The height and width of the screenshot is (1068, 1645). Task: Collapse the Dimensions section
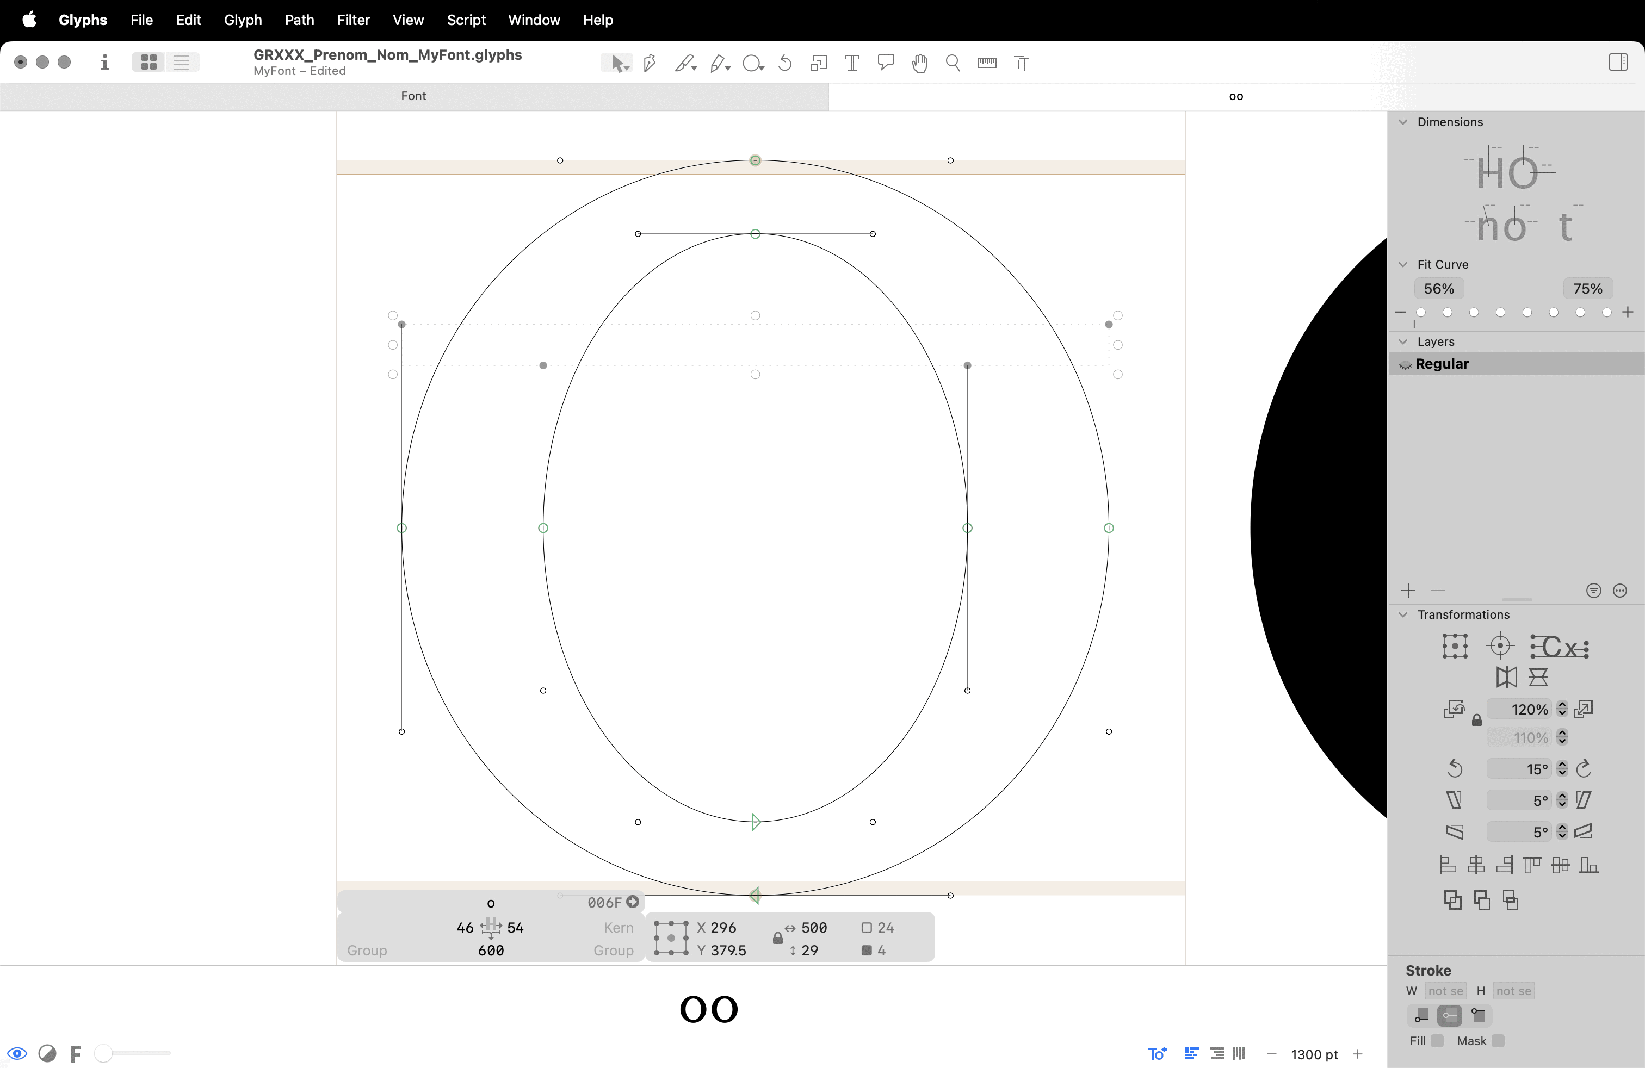[x=1403, y=122]
